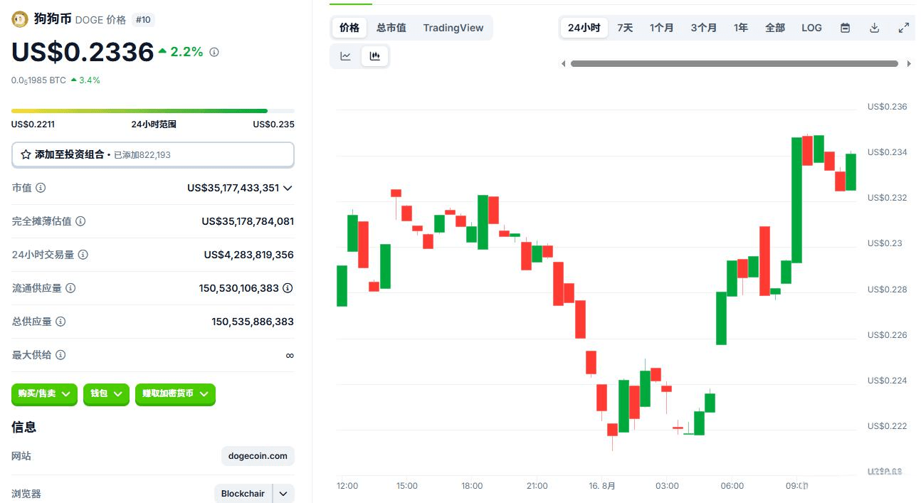
Task: Click the Dogecoin logo icon
Action: tap(20, 19)
